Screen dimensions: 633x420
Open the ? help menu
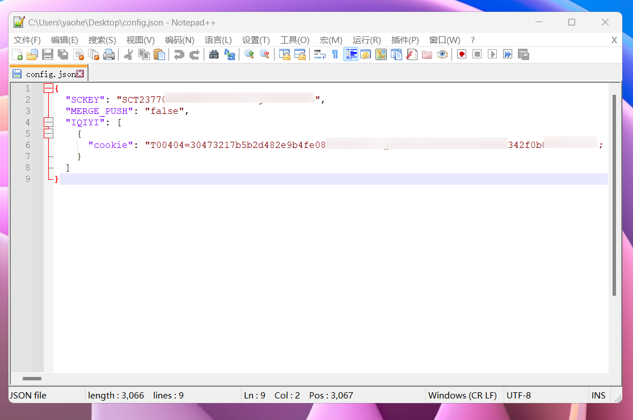click(x=472, y=40)
